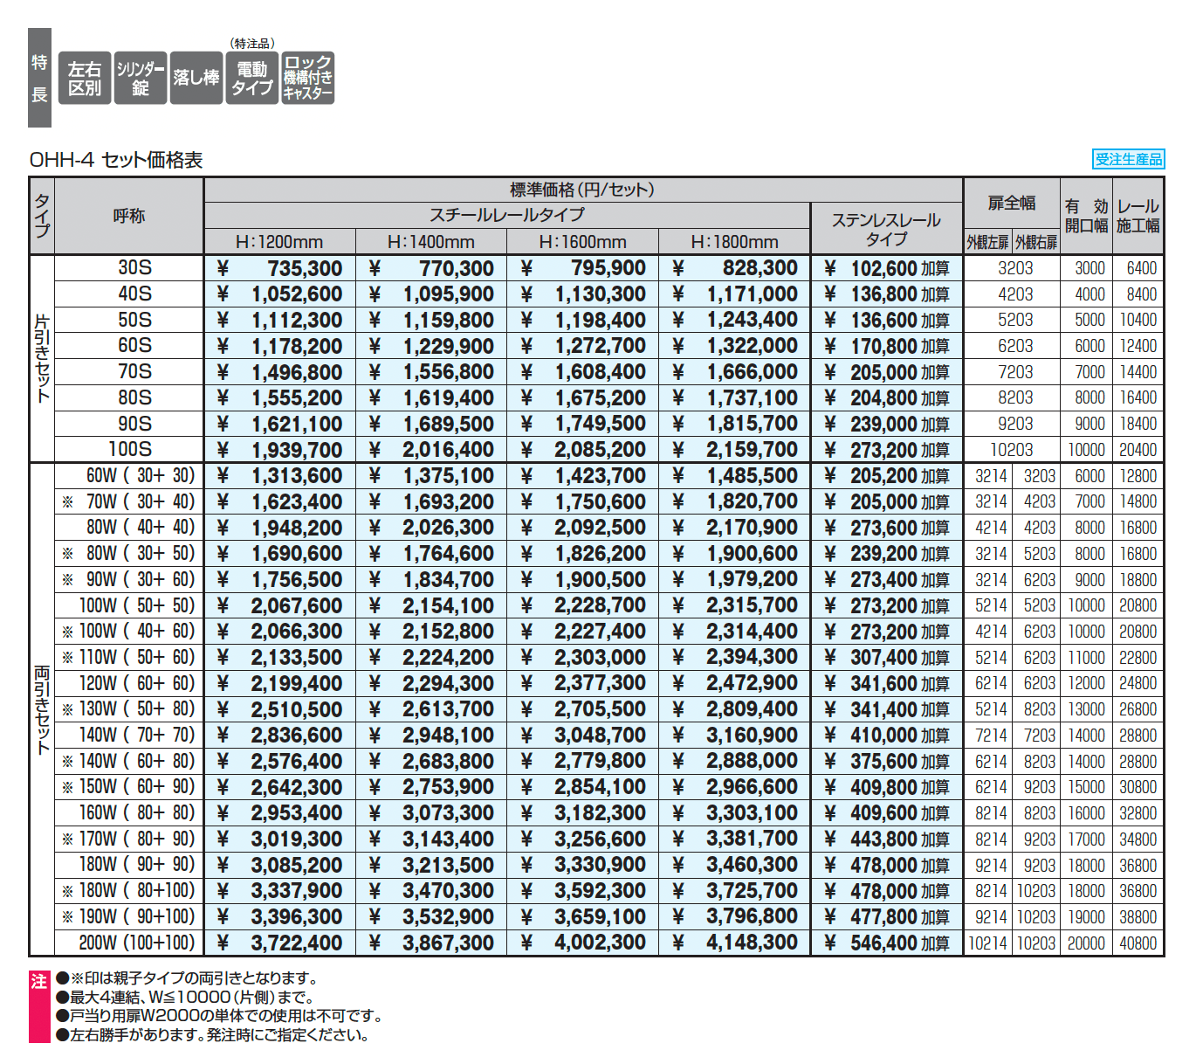Click the ロック機構付きキャスター icon

(307, 79)
